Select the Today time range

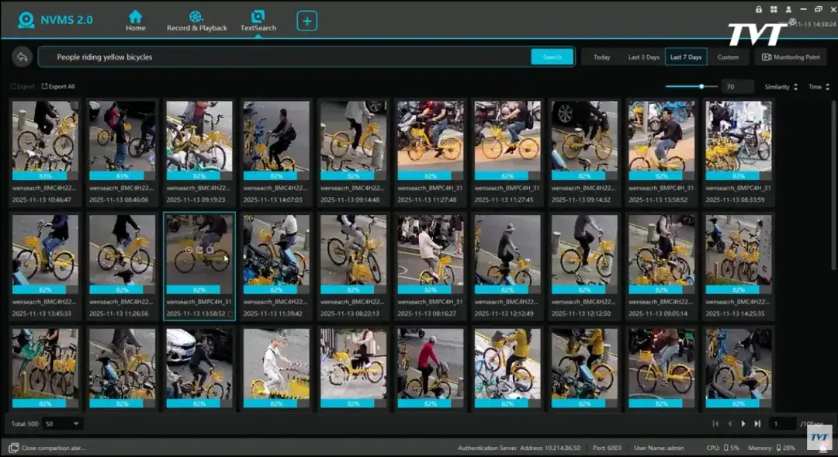point(601,57)
